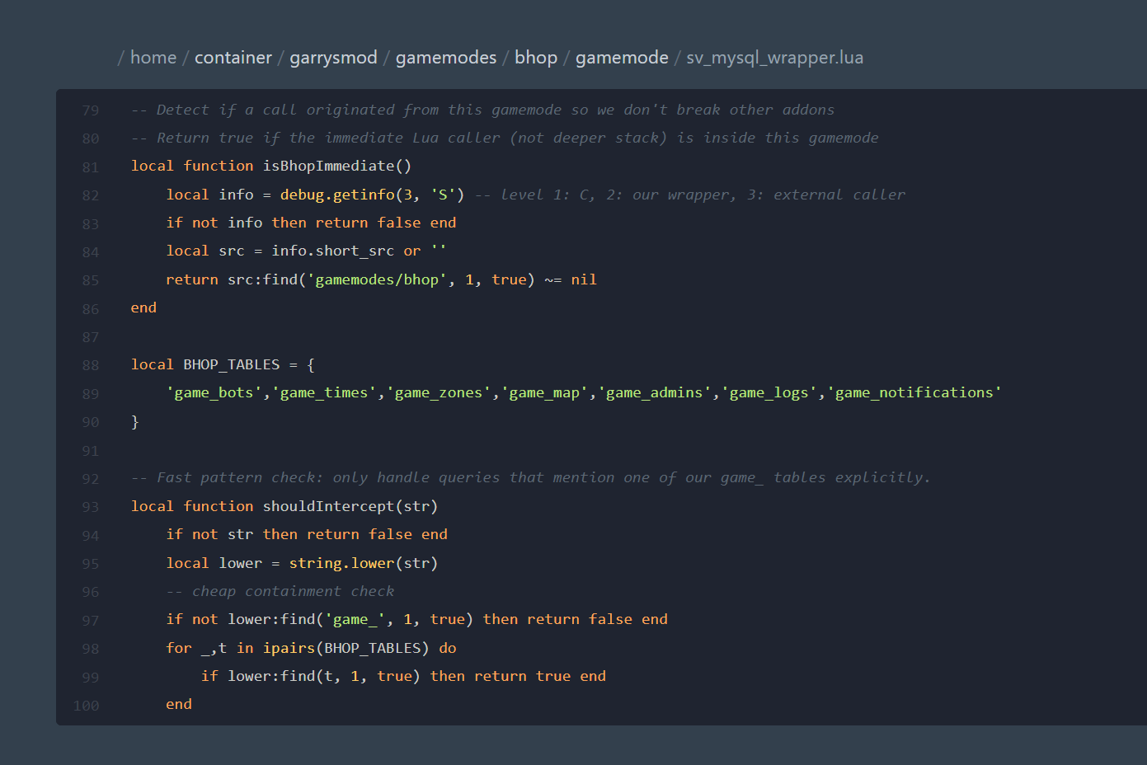Navigate to the container directory breadcrumb
1147x765 pixels.
(x=233, y=58)
